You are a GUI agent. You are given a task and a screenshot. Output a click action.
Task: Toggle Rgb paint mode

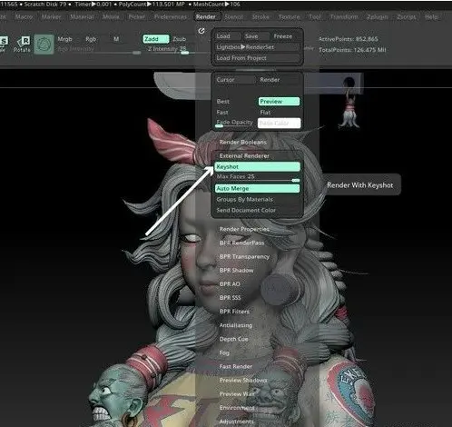(91, 39)
